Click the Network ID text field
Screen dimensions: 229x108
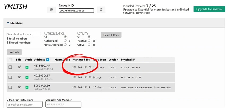point(76,11)
